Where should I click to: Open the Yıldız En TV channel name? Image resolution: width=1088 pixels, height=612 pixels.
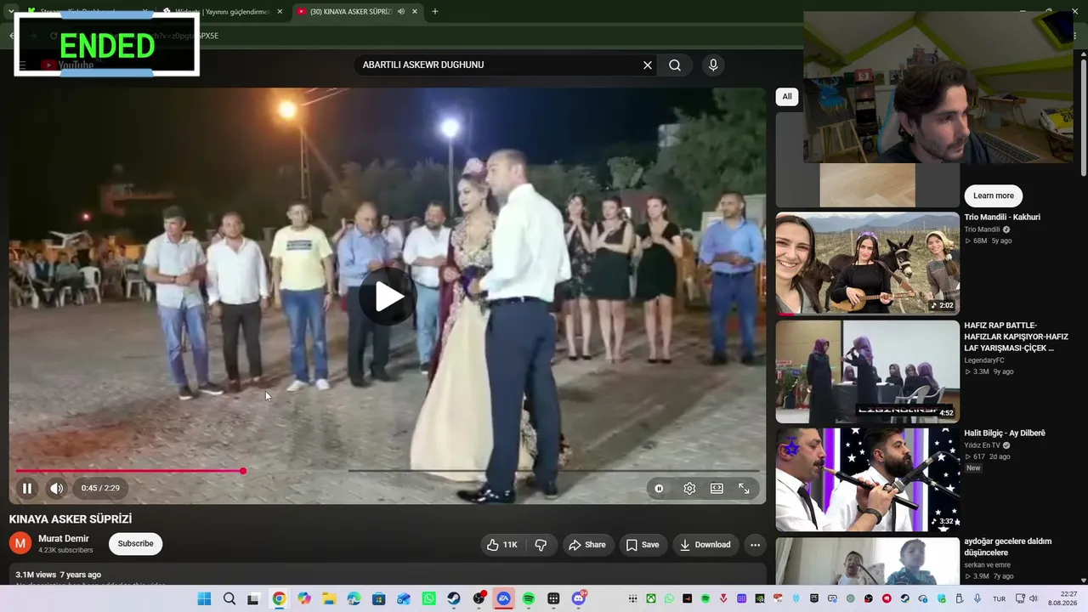pos(983,445)
